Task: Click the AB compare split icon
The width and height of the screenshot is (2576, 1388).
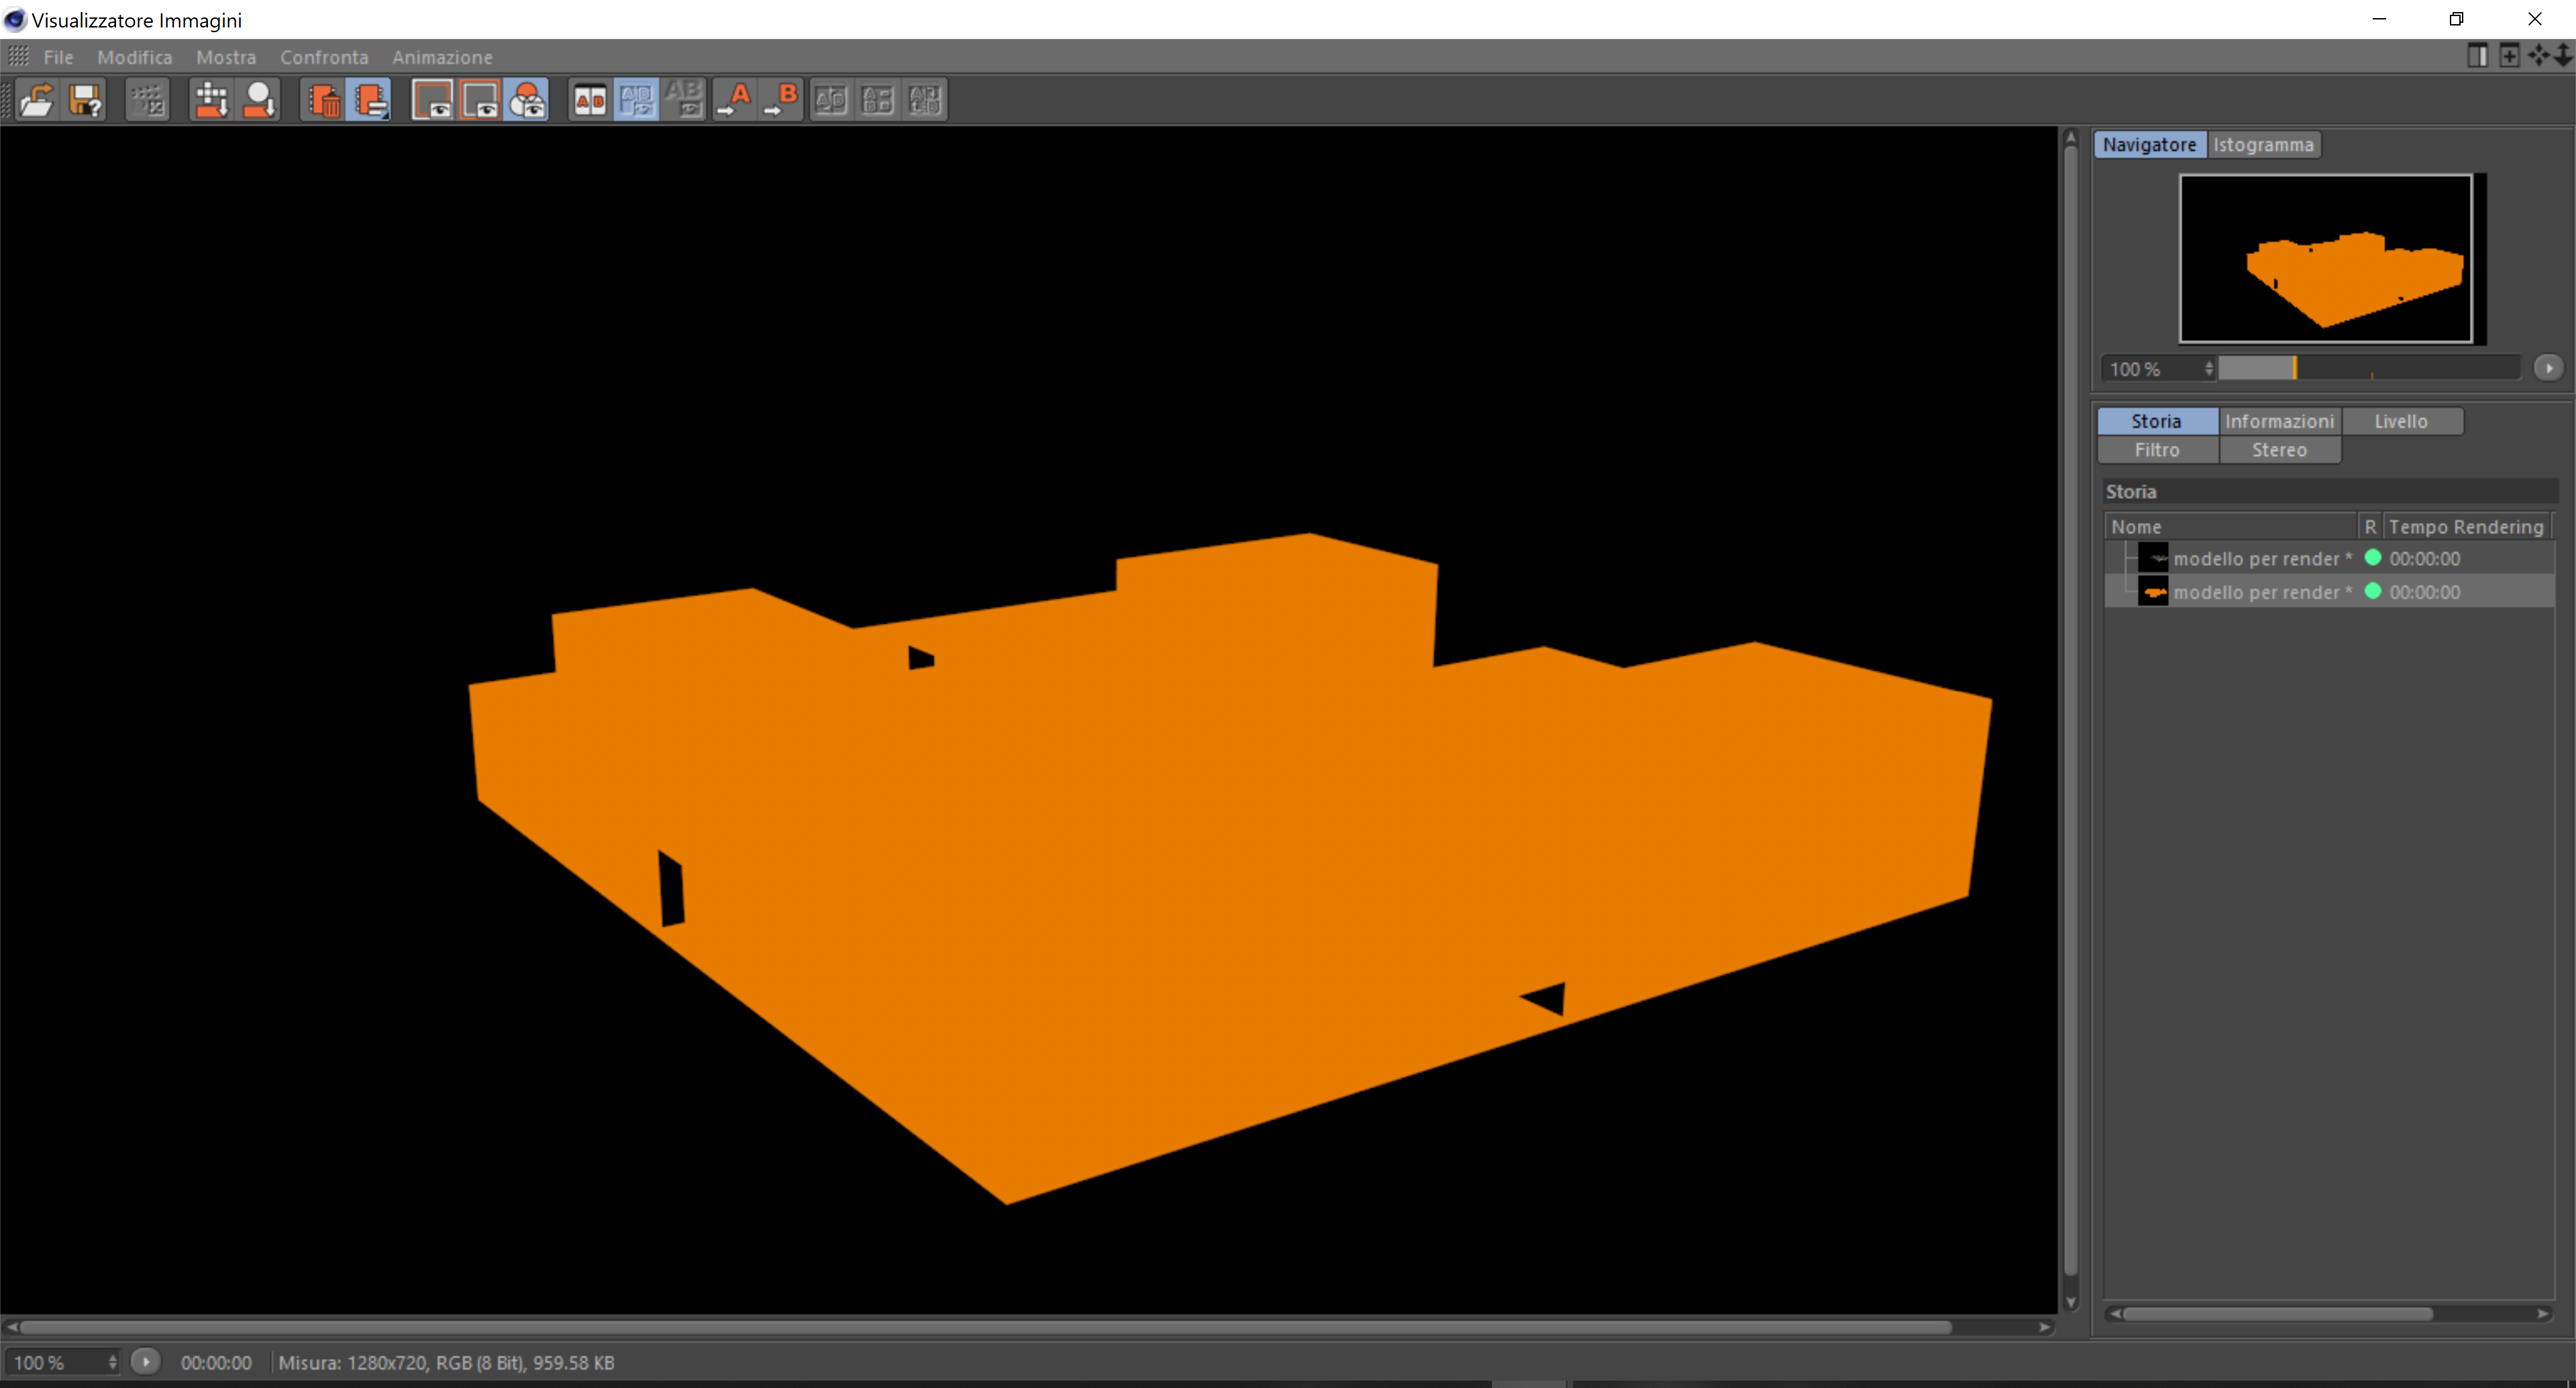Action: point(590,100)
